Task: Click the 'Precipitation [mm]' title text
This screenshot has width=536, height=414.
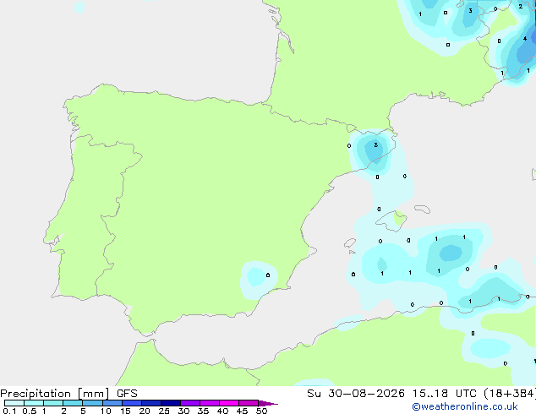Action: coord(55,394)
